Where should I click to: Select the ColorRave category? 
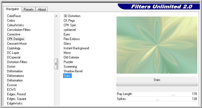(14, 16)
